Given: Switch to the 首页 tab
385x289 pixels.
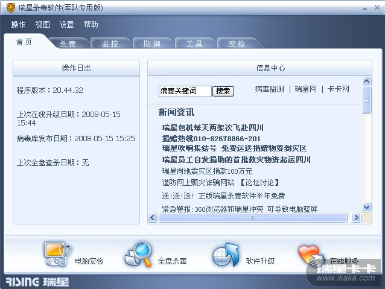Looking at the screenshot, I should 24,42.
